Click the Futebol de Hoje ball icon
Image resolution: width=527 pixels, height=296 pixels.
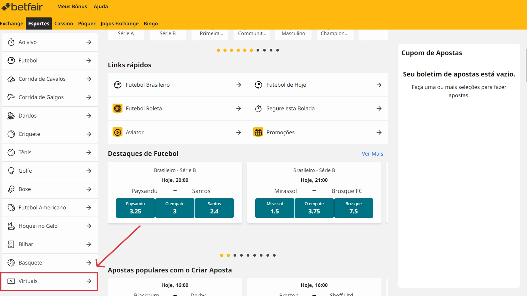(x=258, y=85)
